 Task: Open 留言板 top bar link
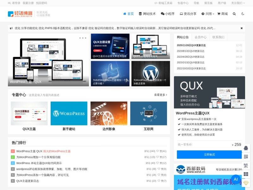(x=208, y=3)
